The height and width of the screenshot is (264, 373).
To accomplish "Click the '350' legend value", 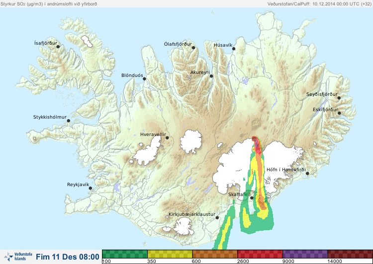I will pos(152,262).
